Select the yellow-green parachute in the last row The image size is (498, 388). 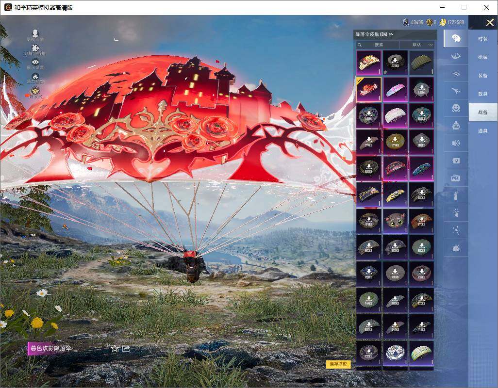(421, 353)
